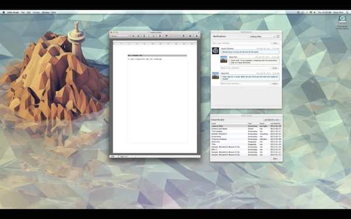Open the Apple menu
Image resolution: width=351 pixels, height=219 pixels.
pyautogui.click(x=4, y=12)
